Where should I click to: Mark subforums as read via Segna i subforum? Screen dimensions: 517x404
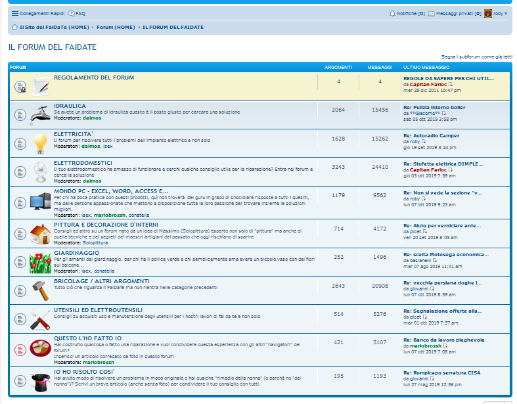(476, 57)
